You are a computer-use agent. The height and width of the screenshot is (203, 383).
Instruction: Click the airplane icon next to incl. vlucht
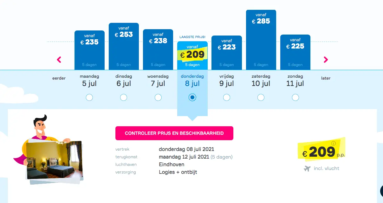pos(307,168)
